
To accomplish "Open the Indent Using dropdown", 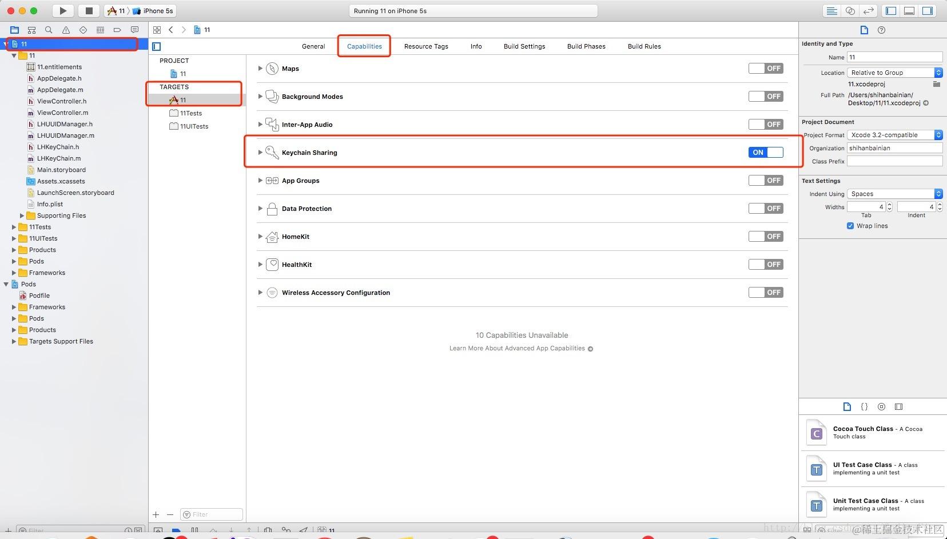I will pos(895,194).
